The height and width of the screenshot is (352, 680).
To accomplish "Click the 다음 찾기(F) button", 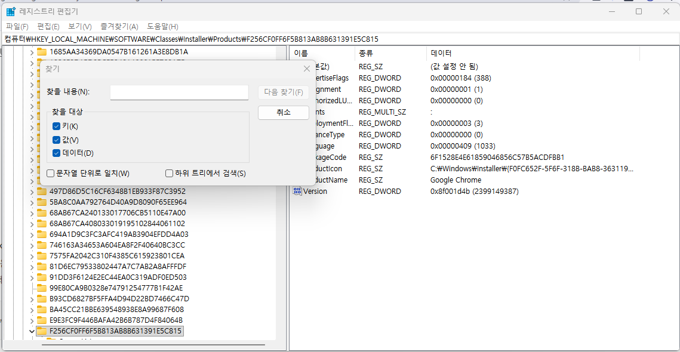I will click(284, 92).
